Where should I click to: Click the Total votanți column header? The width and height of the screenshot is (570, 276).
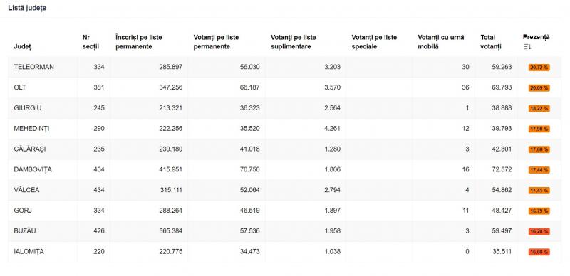491,42
